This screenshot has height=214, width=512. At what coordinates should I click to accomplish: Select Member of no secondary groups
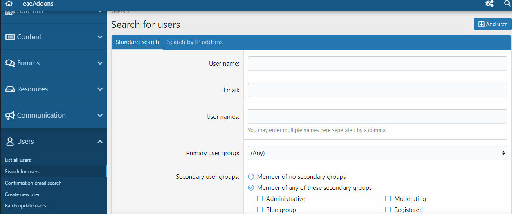pyautogui.click(x=251, y=177)
